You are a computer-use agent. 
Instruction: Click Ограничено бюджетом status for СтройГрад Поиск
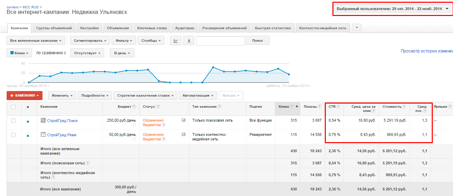153,123
